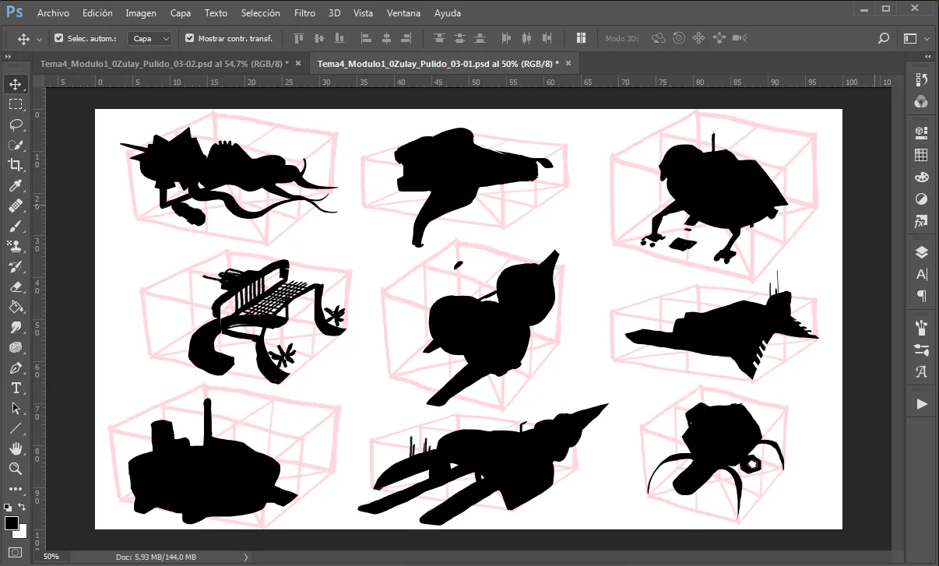Image resolution: width=939 pixels, height=566 pixels.
Task: Select the Paint Bucket tool
Action: point(16,307)
